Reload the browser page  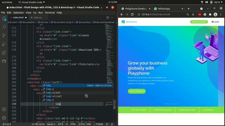click(x=132, y=14)
